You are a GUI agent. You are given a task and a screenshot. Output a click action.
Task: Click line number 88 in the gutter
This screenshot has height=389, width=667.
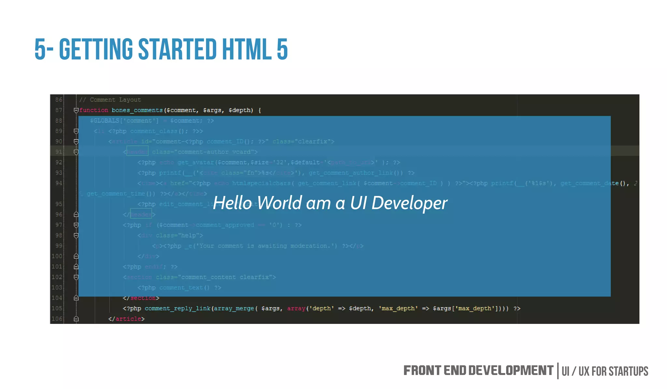pos(59,120)
